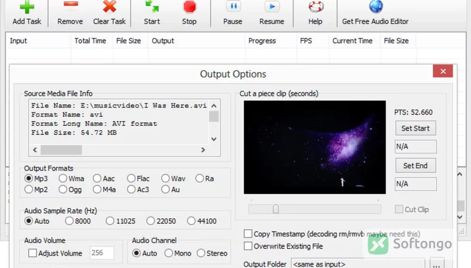471x268 pixels.
Task: Click the Stop red icon
Action: click(190, 7)
